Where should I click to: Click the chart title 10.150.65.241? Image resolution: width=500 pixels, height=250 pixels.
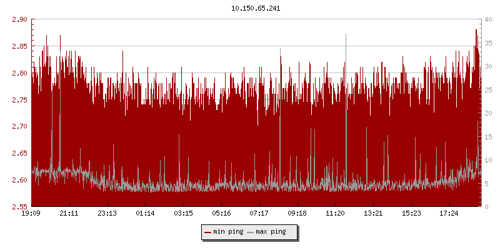coord(257,9)
